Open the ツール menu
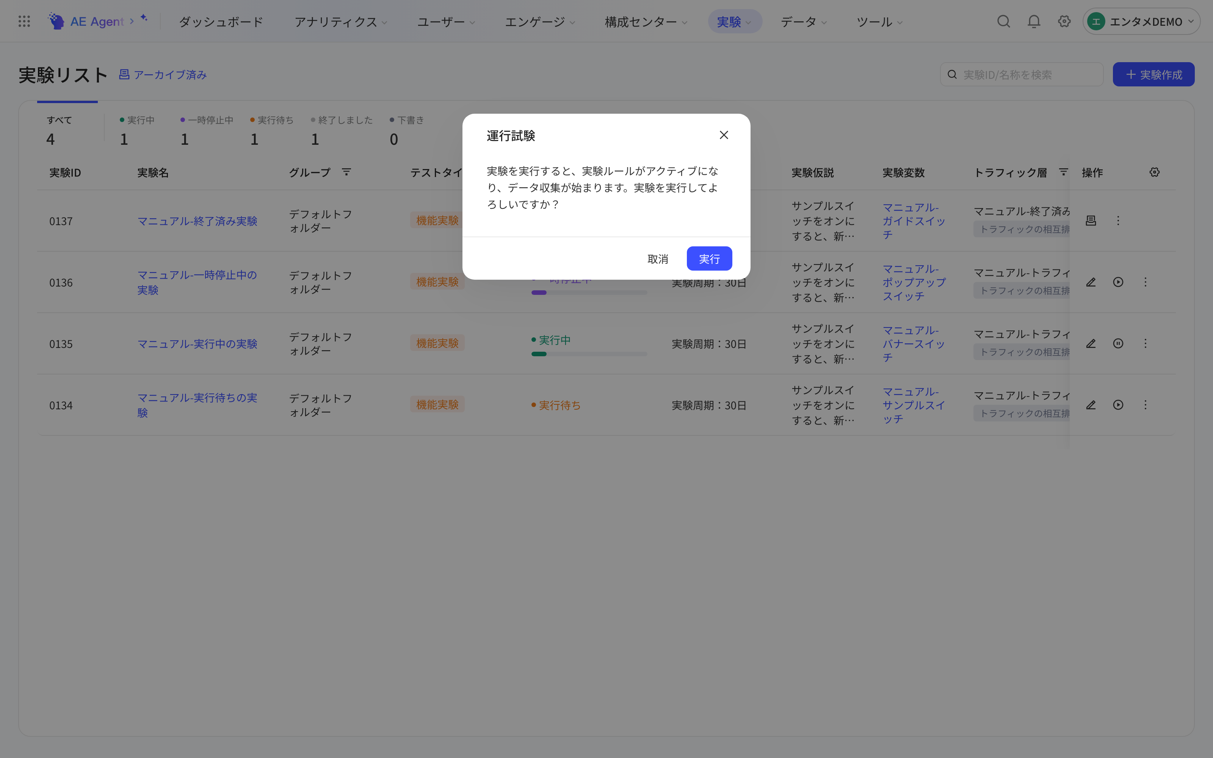 pyautogui.click(x=880, y=22)
